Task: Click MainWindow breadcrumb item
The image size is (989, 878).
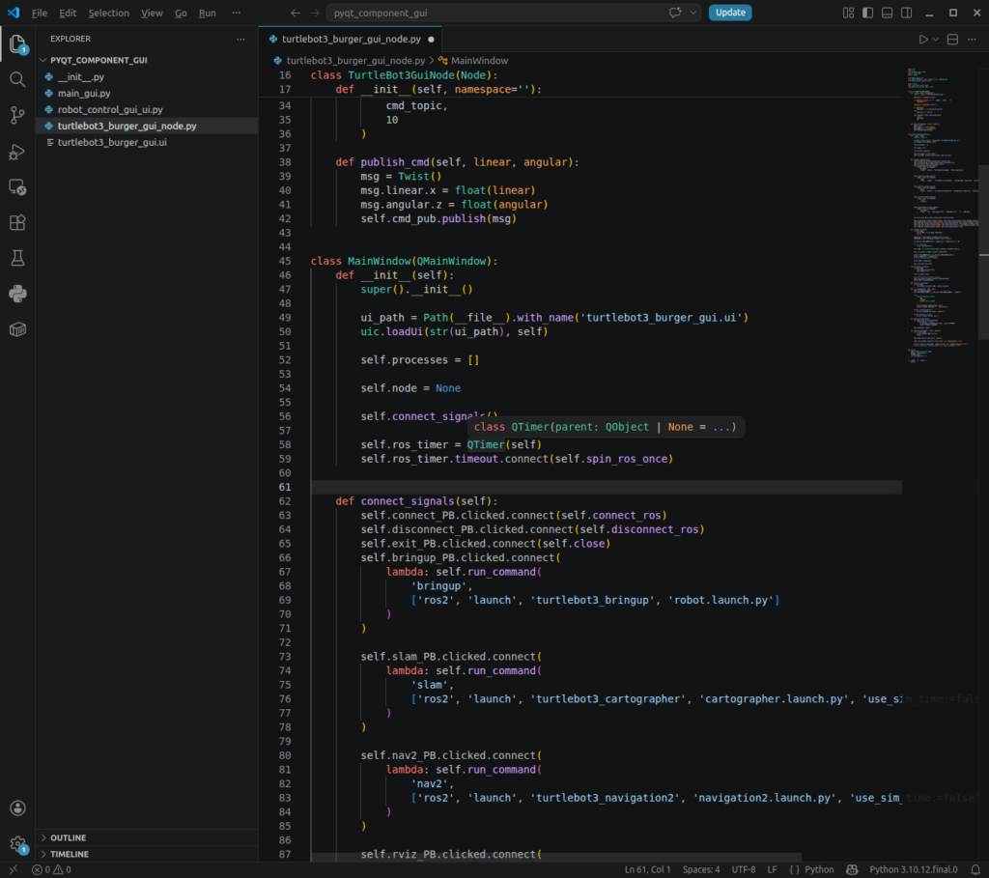Action: 479,61
